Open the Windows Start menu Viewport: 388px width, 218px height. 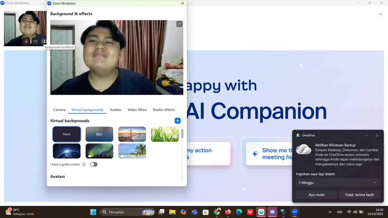[93, 212]
